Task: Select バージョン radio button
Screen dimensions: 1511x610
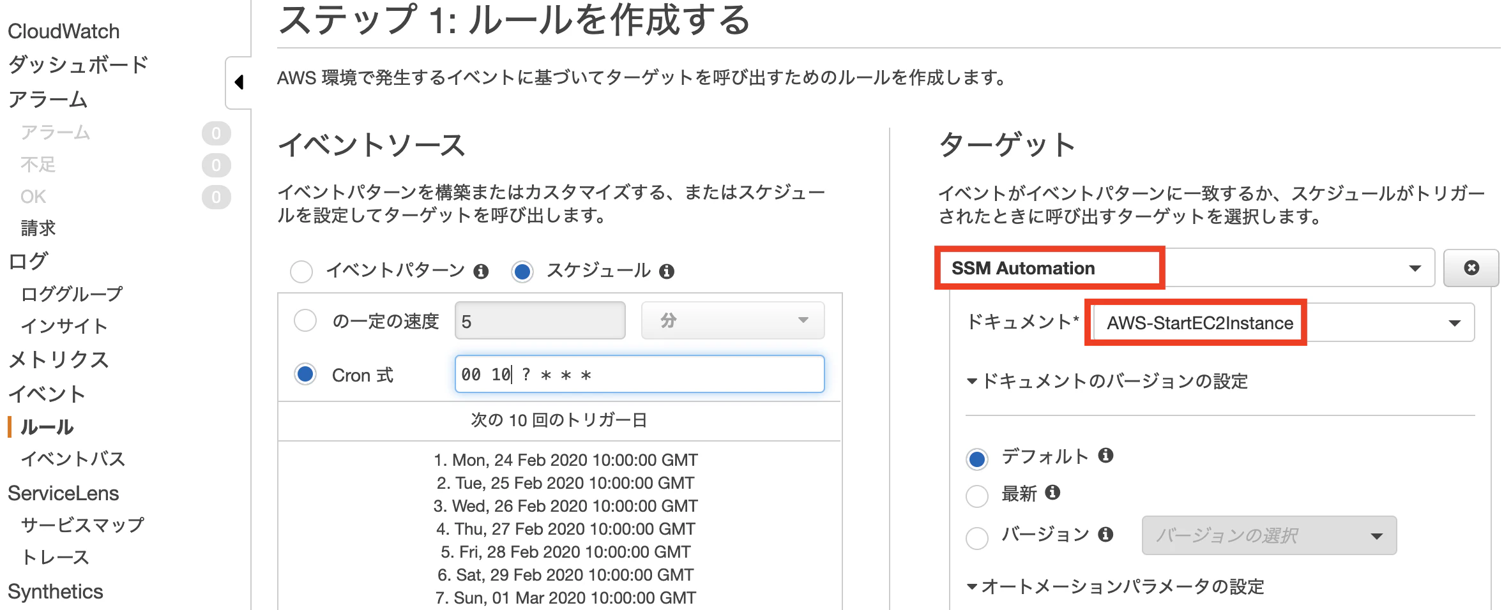Action: click(x=977, y=538)
